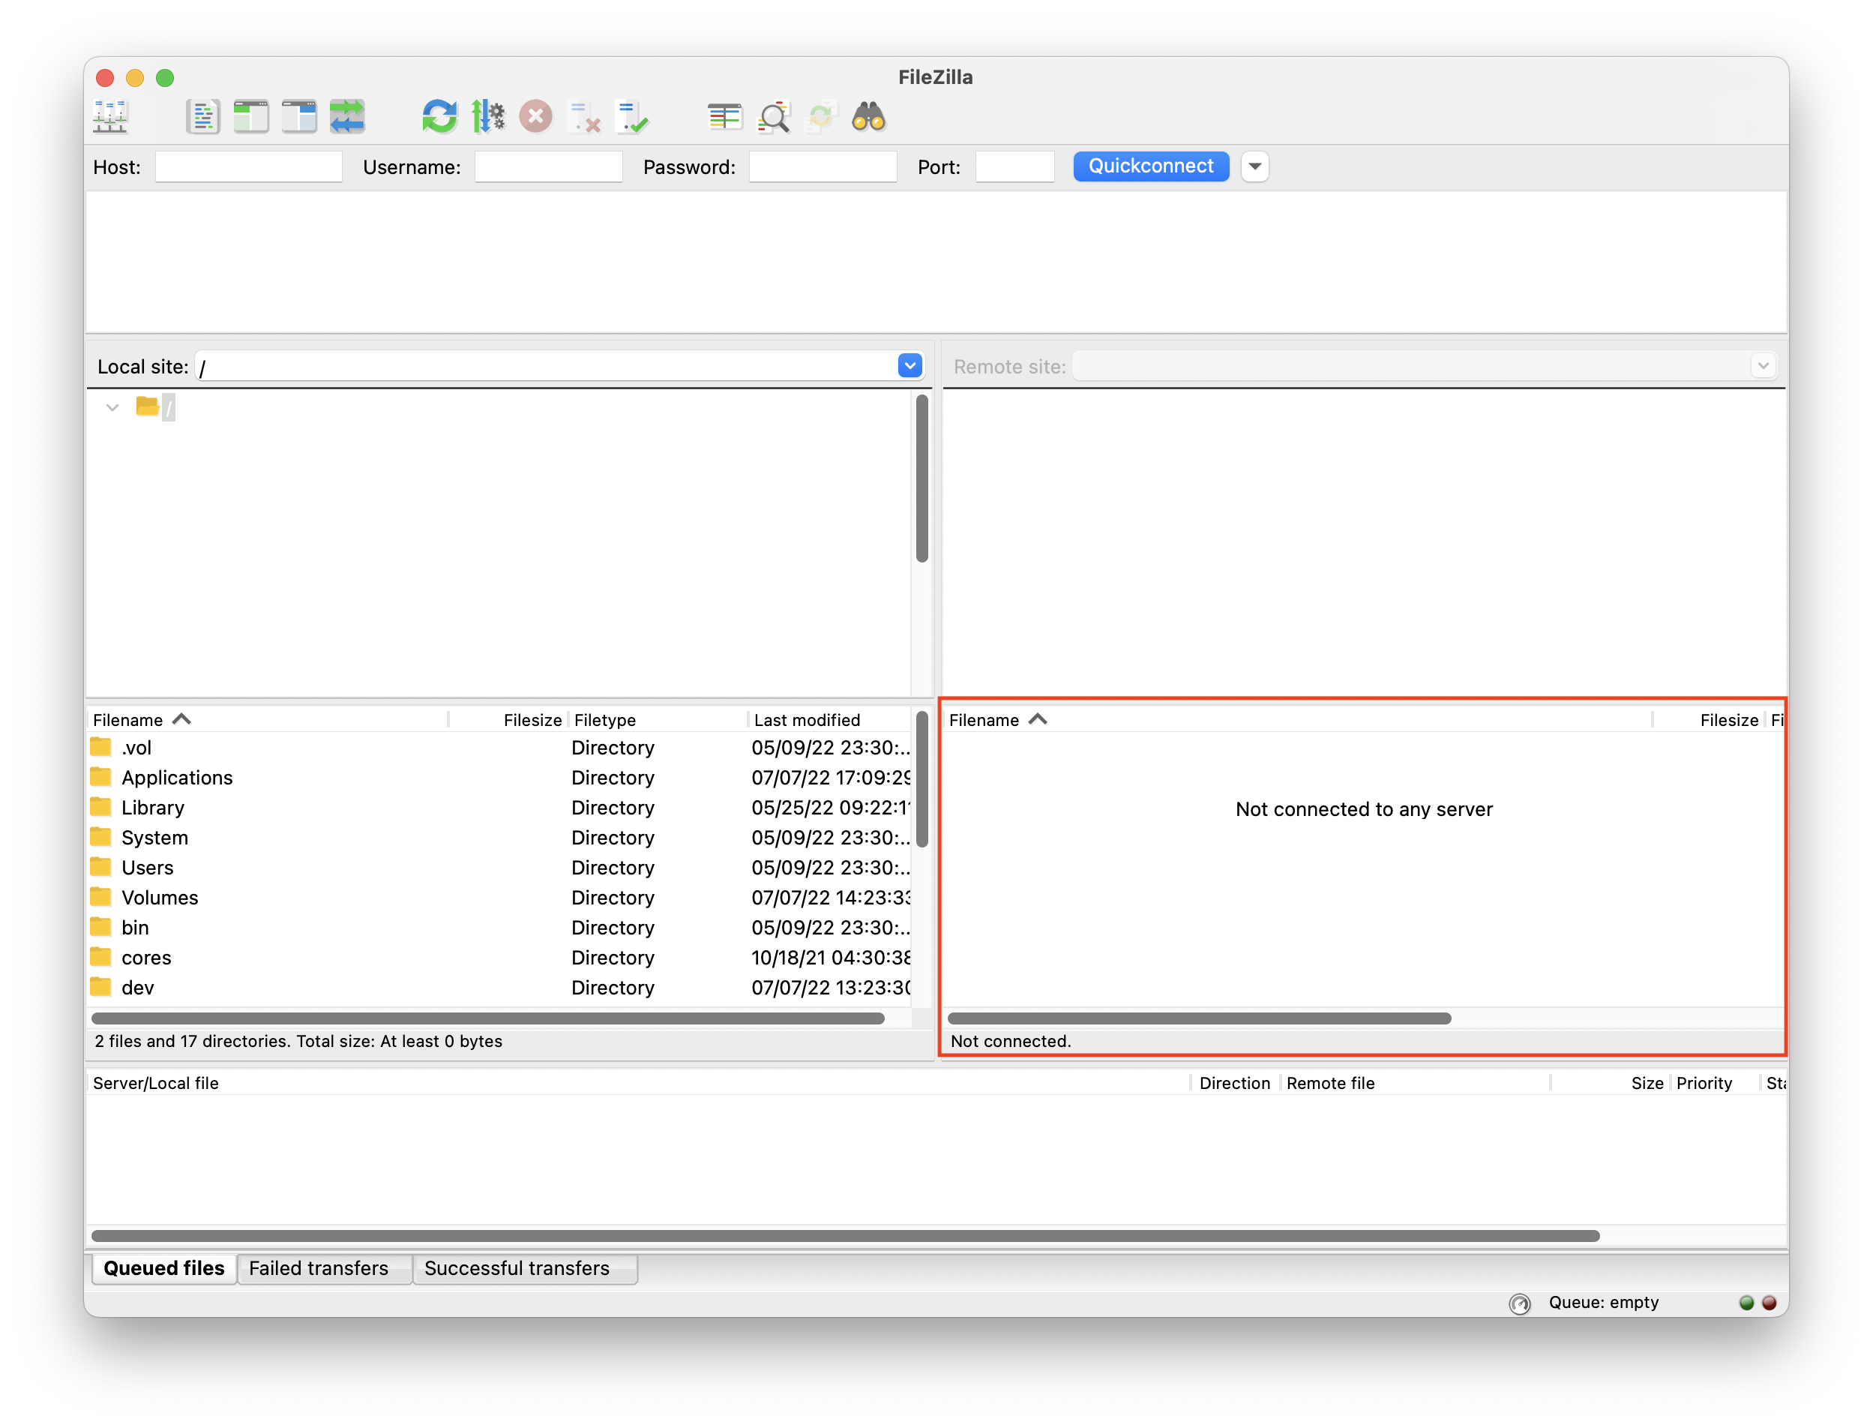Toggle message log display icon
This screenshot has width=1873, height=1428.
[202, 116]
